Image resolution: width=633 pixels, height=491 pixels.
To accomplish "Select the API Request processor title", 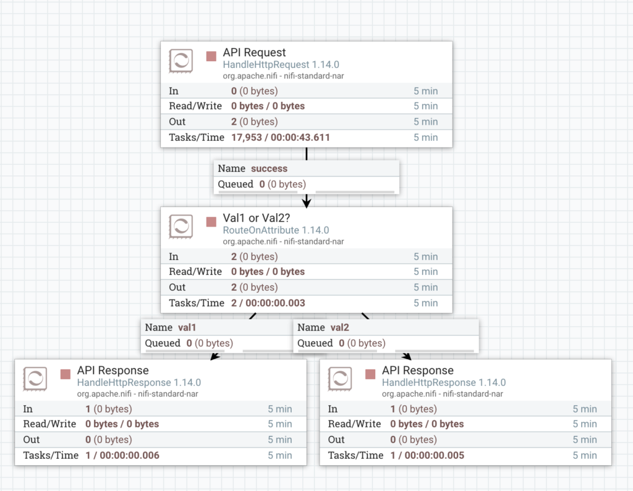I will 254,53.
